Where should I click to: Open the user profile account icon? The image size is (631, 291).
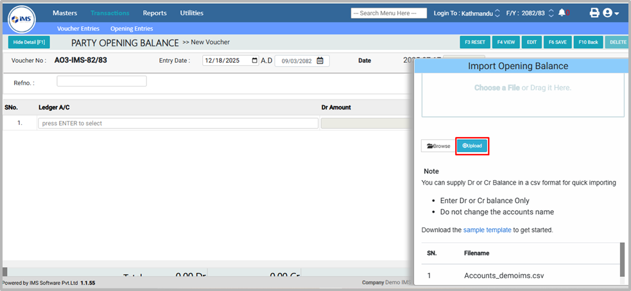[609, 13]
